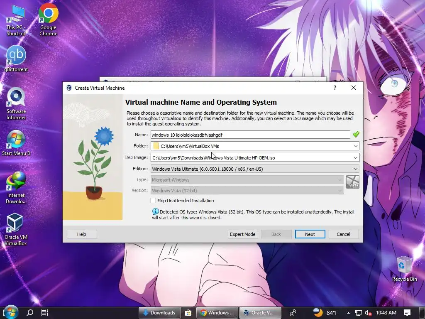This screenshot has width=425, height=319.
Task: Open the disabled Version dropdown
Action: coord(247,190)
